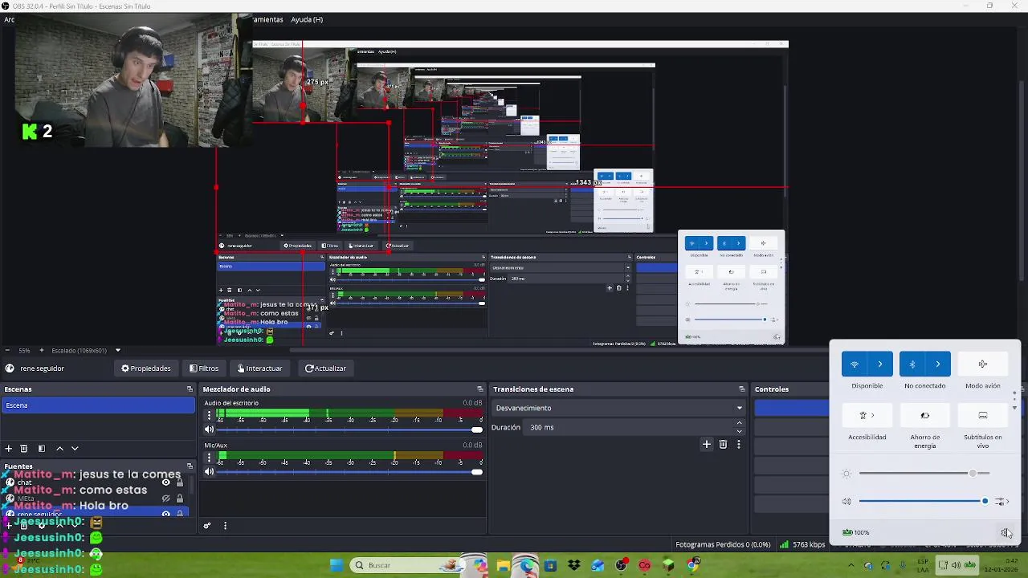Show hidden tray icons chevron
The image size is (1028, 578).
[x=851, y=565]
